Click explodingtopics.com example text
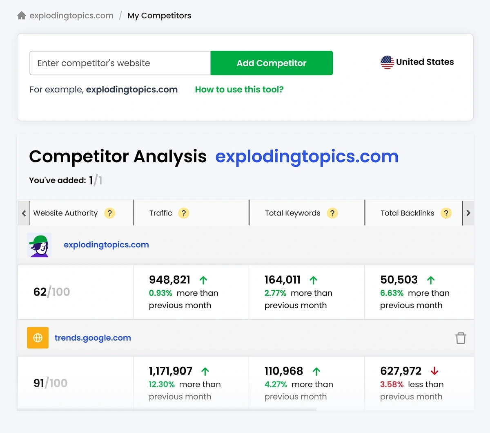 click(132, 90)
